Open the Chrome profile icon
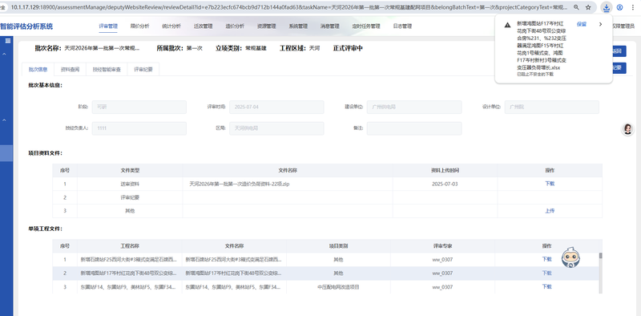 (x=619, y=7)
